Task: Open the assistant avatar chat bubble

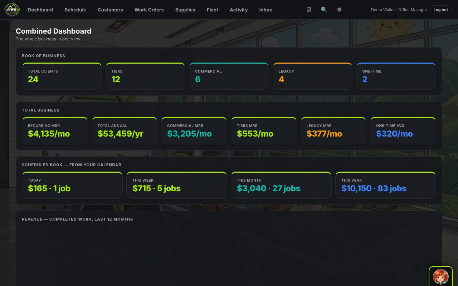Action: (x=441, y=276)
